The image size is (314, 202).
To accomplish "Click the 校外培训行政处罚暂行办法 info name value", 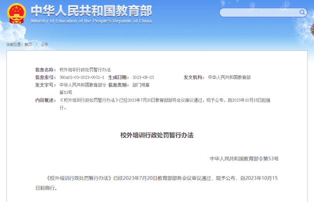I will [x=85, y=70].
